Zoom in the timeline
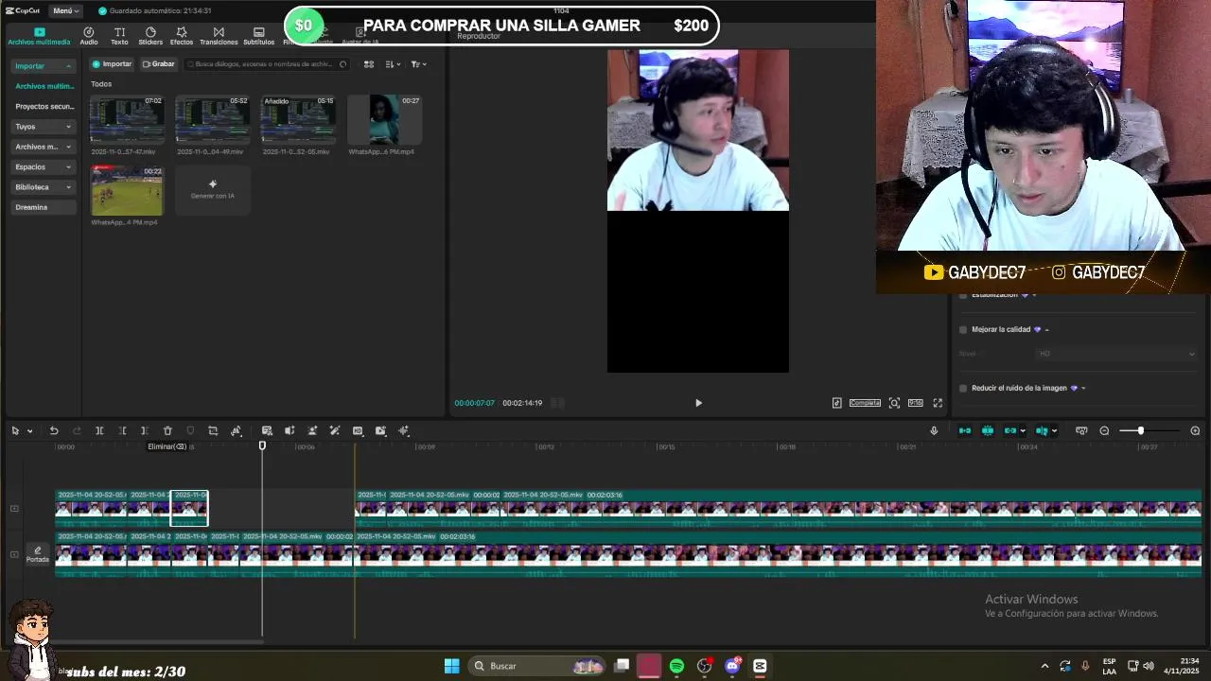This screenshot has width=1211, height=681. [x=1195, y=431]
